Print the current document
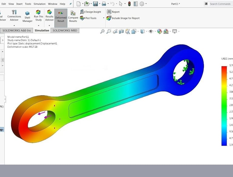The width and height of the screenshot is (233, 177). [104, 4]
